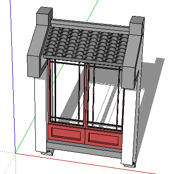Select the gray ridge beam above the roof tiles
This screenshot has width=188, height=174.
click(90, 26)
